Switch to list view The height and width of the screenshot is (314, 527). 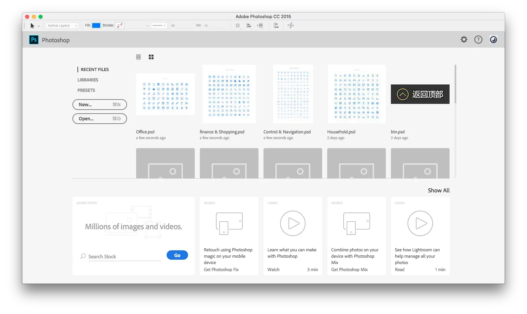[138, 57]
